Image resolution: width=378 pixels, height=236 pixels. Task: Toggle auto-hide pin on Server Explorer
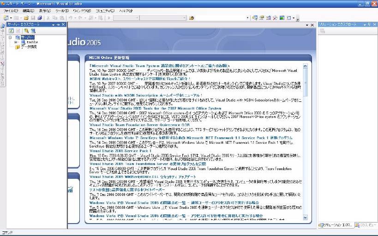58,24
